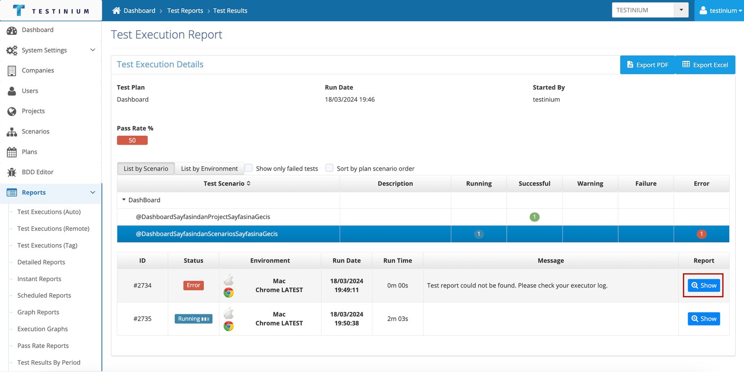The image size is (744, 372).
Task: Click the Scenarios hierarchy icon
Action: pyautogui.click(x=12, y=132)
